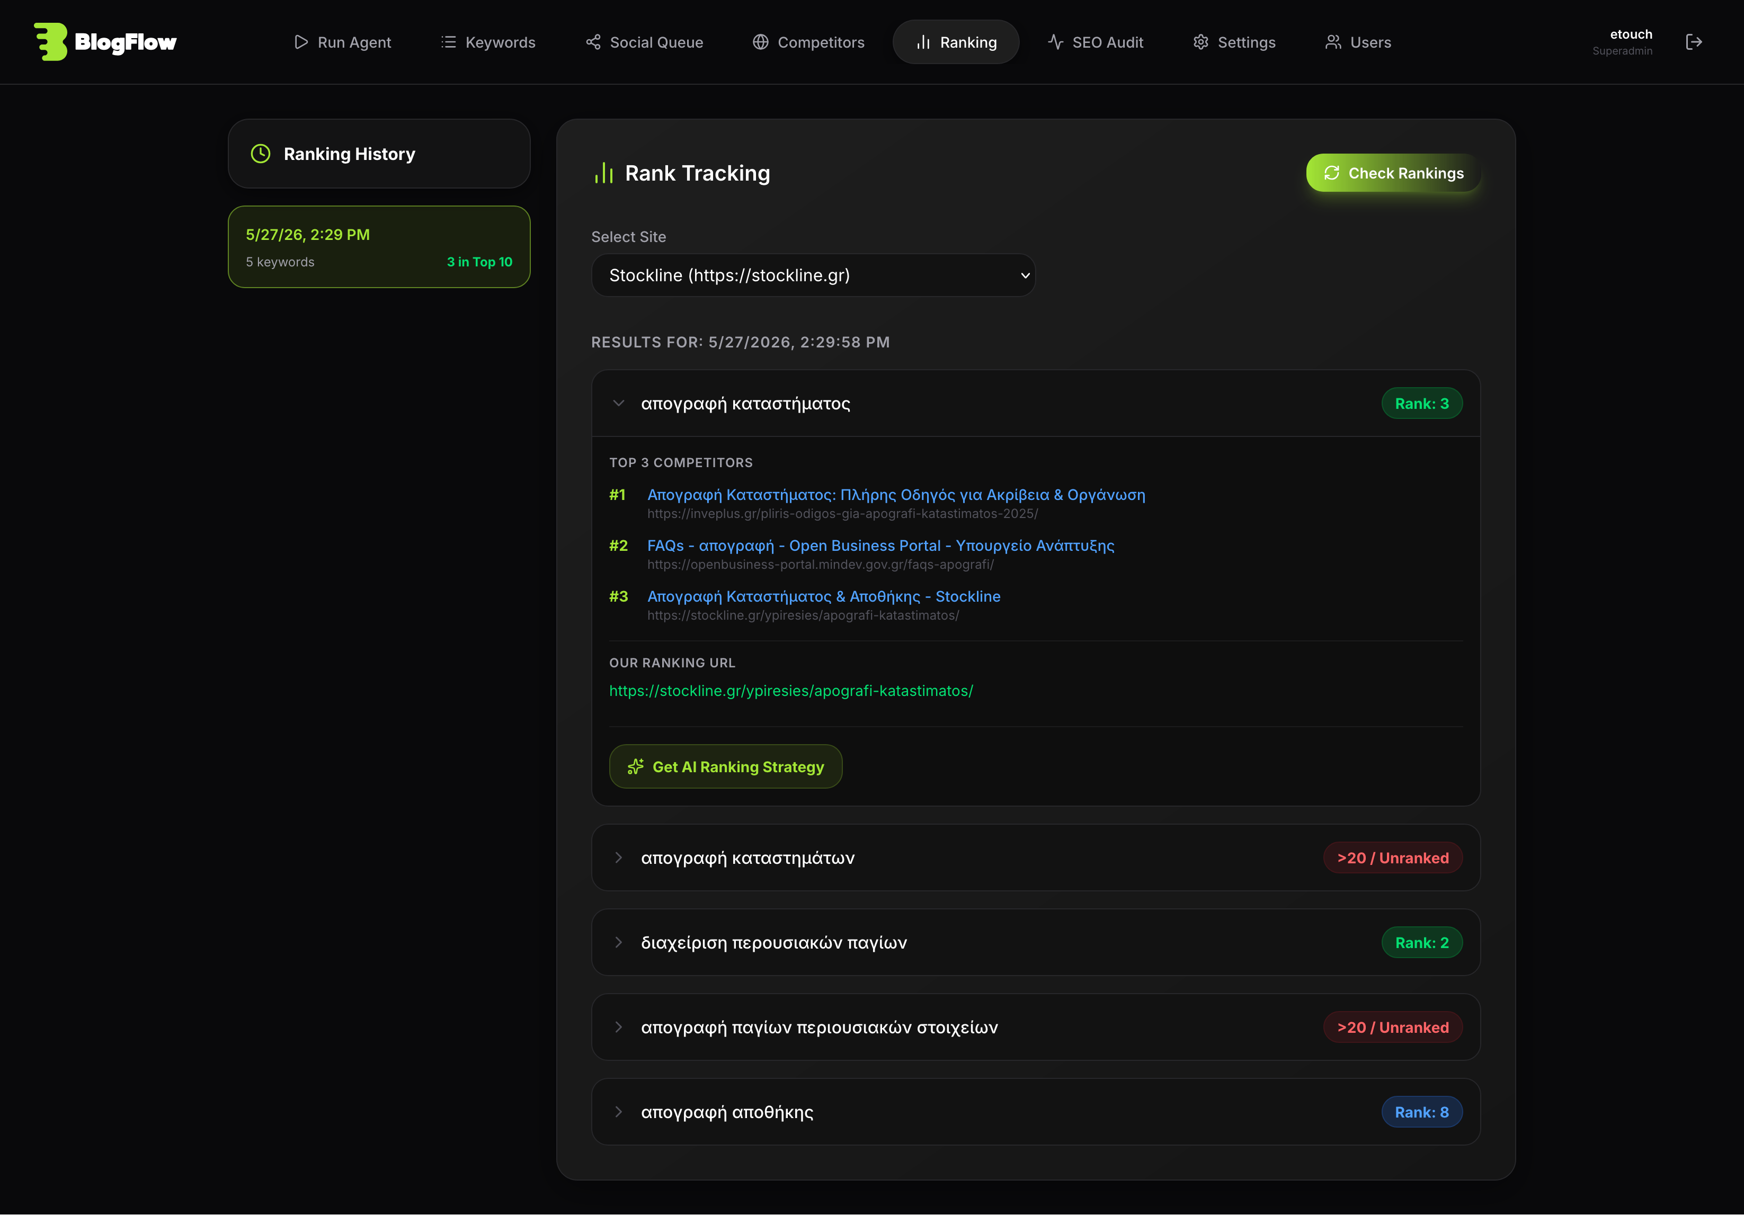Click the etouch Superadmin user label

pyautogui.click(x=1622, y=42)
